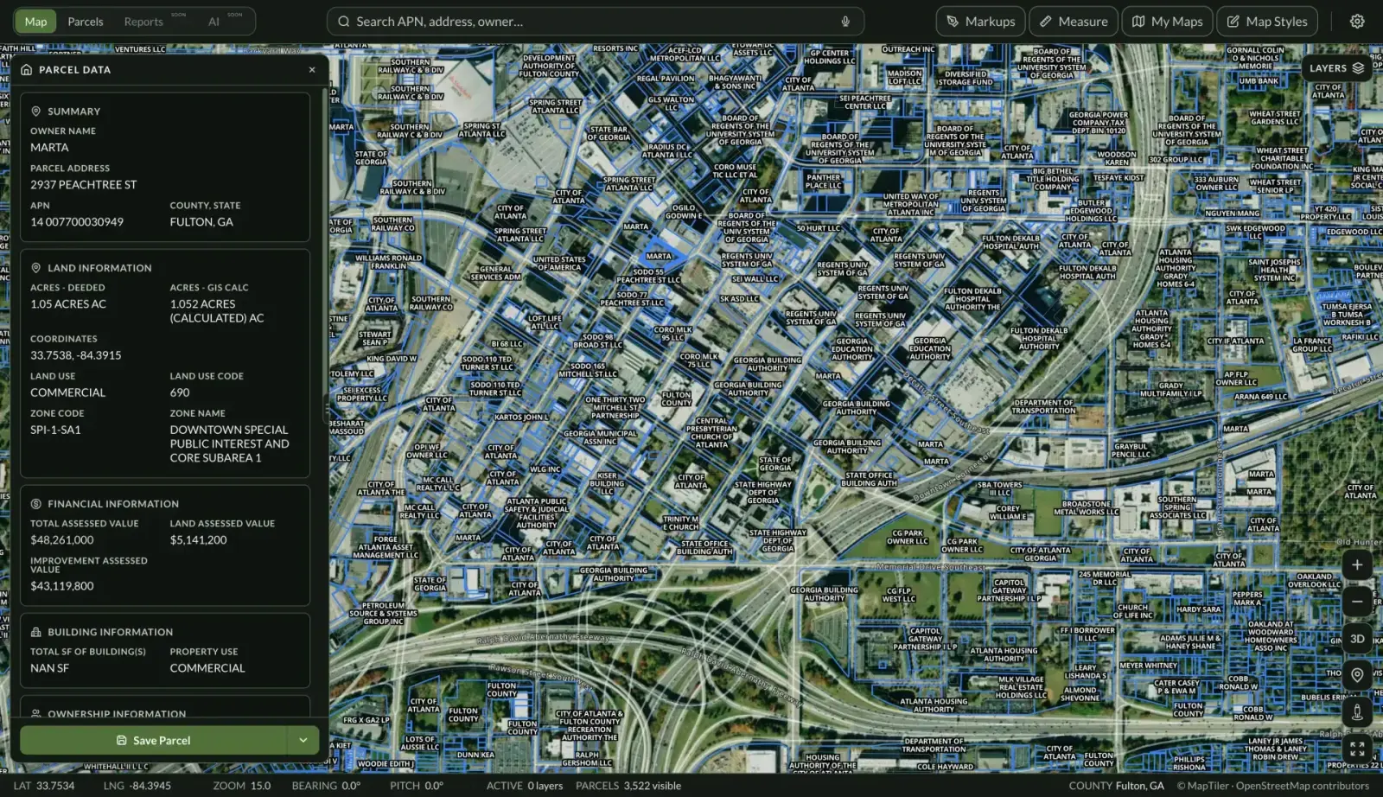Click total assessed value $48,261,000
1383x797 pixels.
tap(62, 540)
